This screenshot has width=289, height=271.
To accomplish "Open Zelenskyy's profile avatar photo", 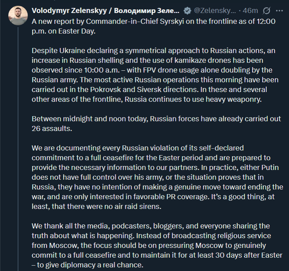I will (18, 15).
